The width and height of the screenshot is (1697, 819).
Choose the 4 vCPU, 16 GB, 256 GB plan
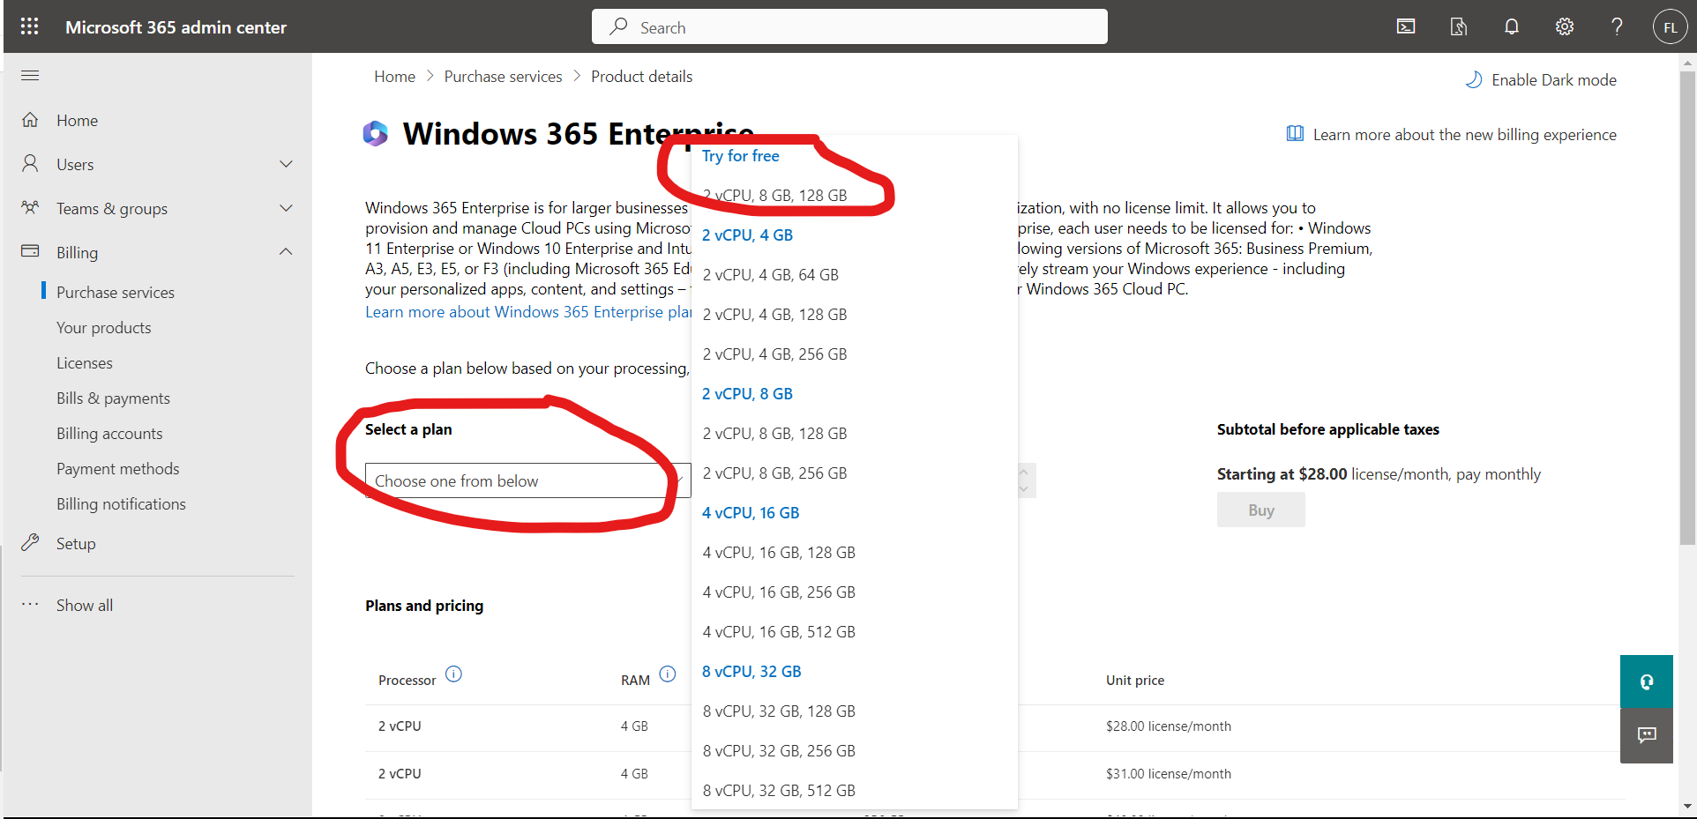click(778, 592)
